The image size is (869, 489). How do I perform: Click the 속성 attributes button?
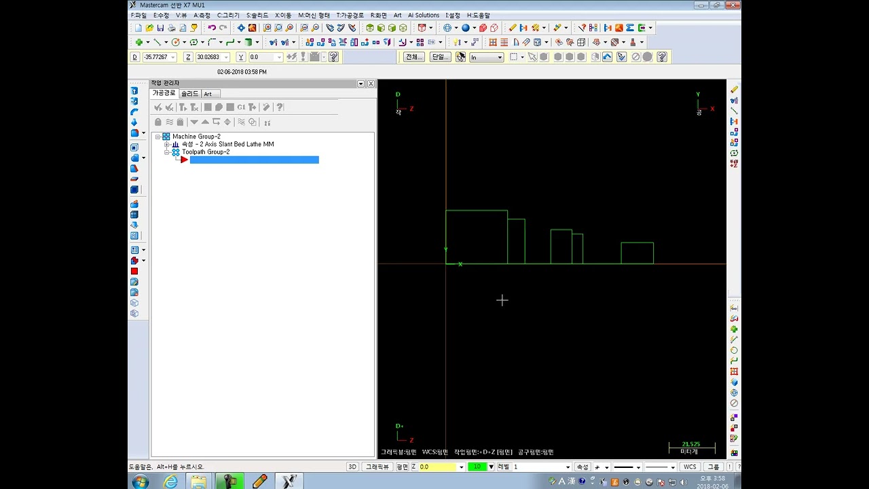[x=583, y=467]
